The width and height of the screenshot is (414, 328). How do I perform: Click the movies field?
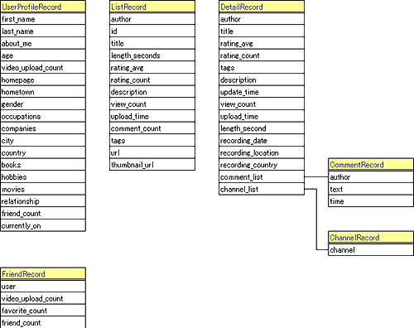43,189
